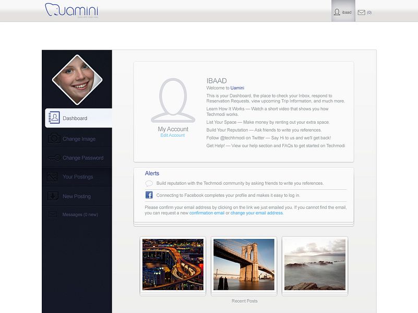This screenshot has height=313, width=418.
Task: Open Messages (0 new) in the sidebar
Action: point(77,214)
